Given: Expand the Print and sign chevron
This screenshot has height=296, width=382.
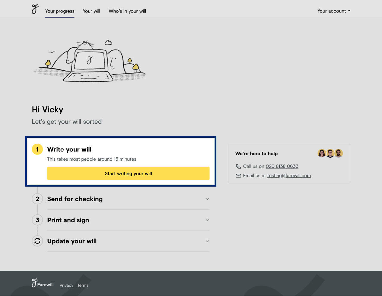Looking at the screenshot, I should tap(207, 220).
